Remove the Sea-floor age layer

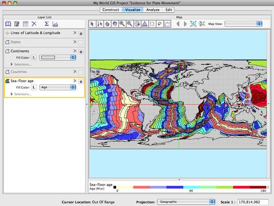click(x=75, y=81)
